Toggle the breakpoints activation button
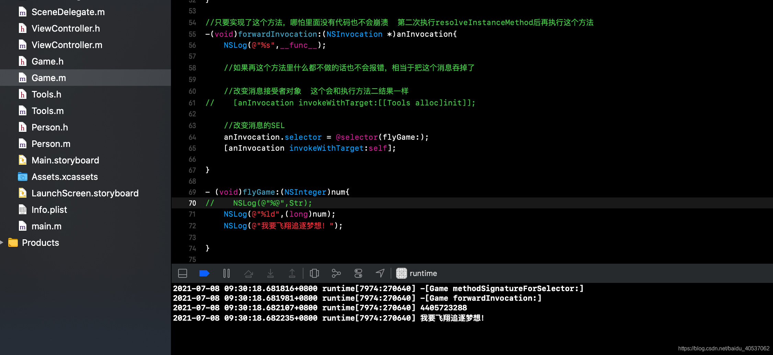773x355 pixels. pos(204,273)
